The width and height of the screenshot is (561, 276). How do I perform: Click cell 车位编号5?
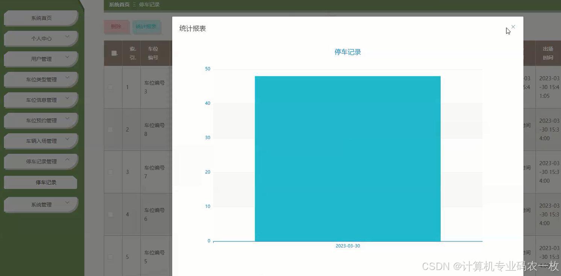(x=155, y=257)
